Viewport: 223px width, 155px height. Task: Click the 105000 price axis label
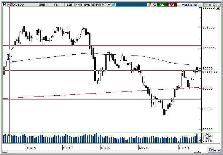(x=209, y=28)
